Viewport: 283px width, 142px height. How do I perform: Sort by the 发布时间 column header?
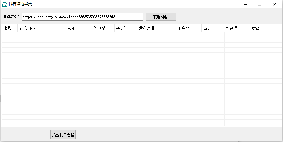point(157,28)
